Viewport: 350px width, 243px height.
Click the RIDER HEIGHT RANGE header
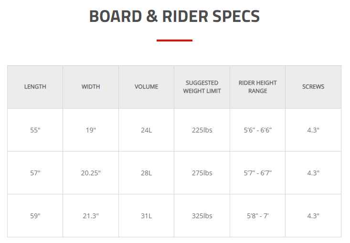tap(257, 87)
